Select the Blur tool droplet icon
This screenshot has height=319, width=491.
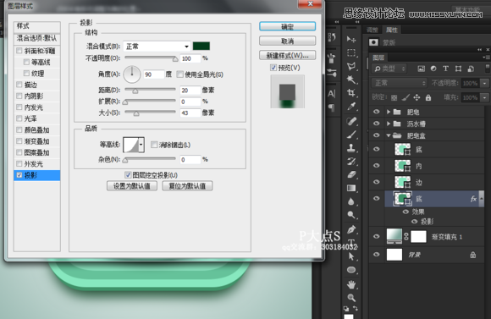click(351, 201)
